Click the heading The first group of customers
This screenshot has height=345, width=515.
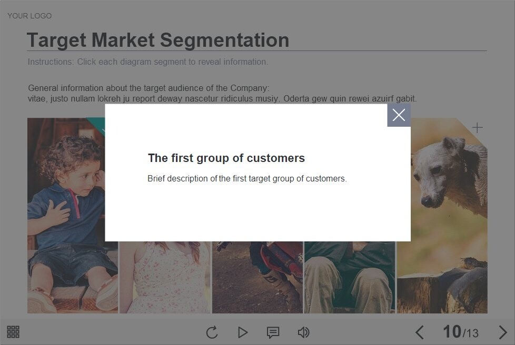(226, 158)
